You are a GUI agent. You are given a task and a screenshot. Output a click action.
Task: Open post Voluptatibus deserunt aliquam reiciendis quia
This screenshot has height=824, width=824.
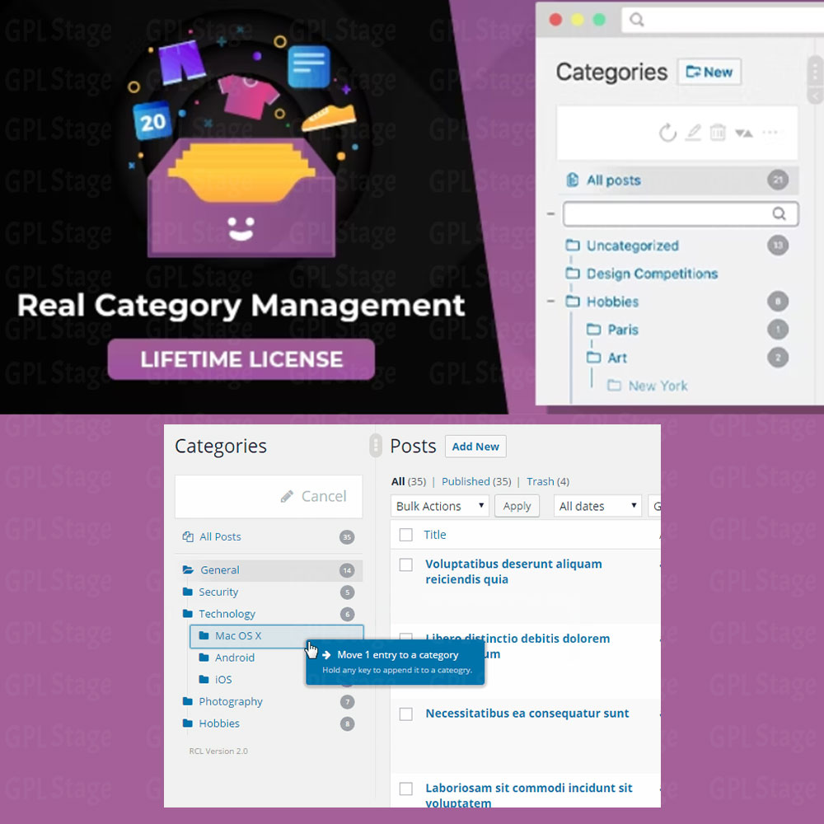(513, 571)
